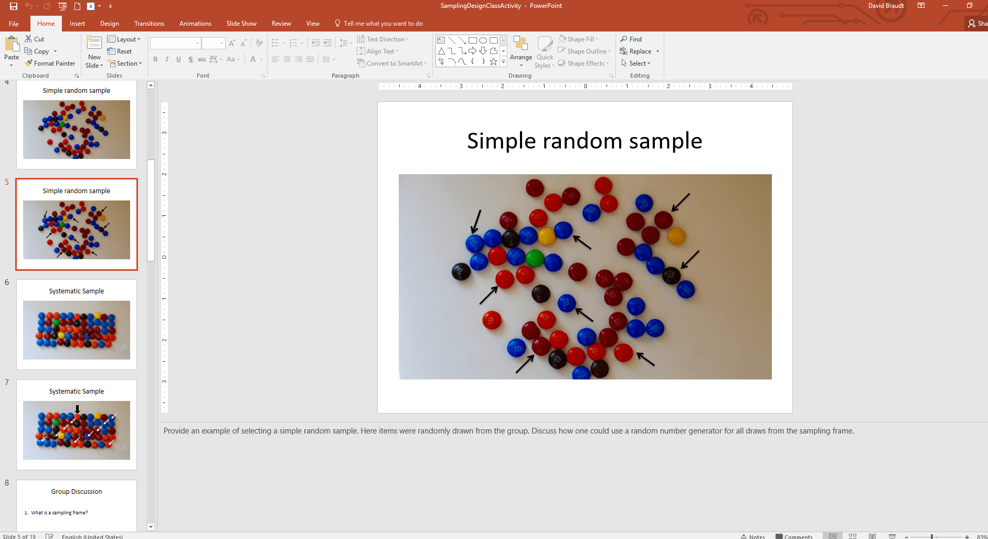Open the Transitions tab
Viewport: 988px width, 539px height.
tap(149, 24)
